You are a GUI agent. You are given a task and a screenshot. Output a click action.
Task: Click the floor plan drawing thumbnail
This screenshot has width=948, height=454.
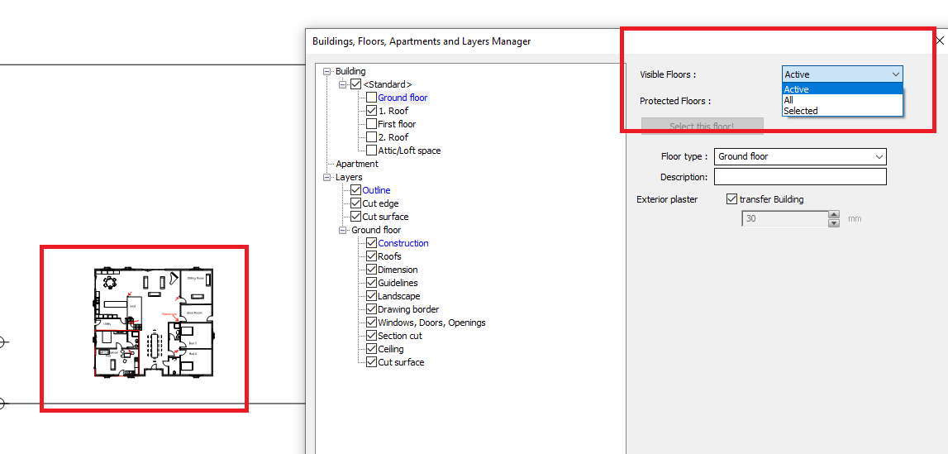coord(155,322)
